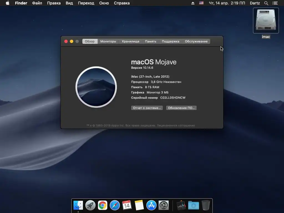The width and height of the screenshot is (284, 213).
Task: Open the Downloads folder in Dock
Action: [193, 206]
